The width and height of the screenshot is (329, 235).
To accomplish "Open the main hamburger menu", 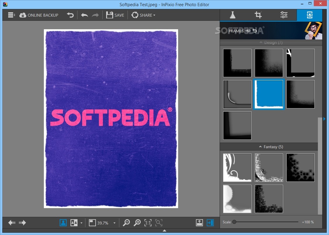I will pyautogui.click(x=11, y=15).
